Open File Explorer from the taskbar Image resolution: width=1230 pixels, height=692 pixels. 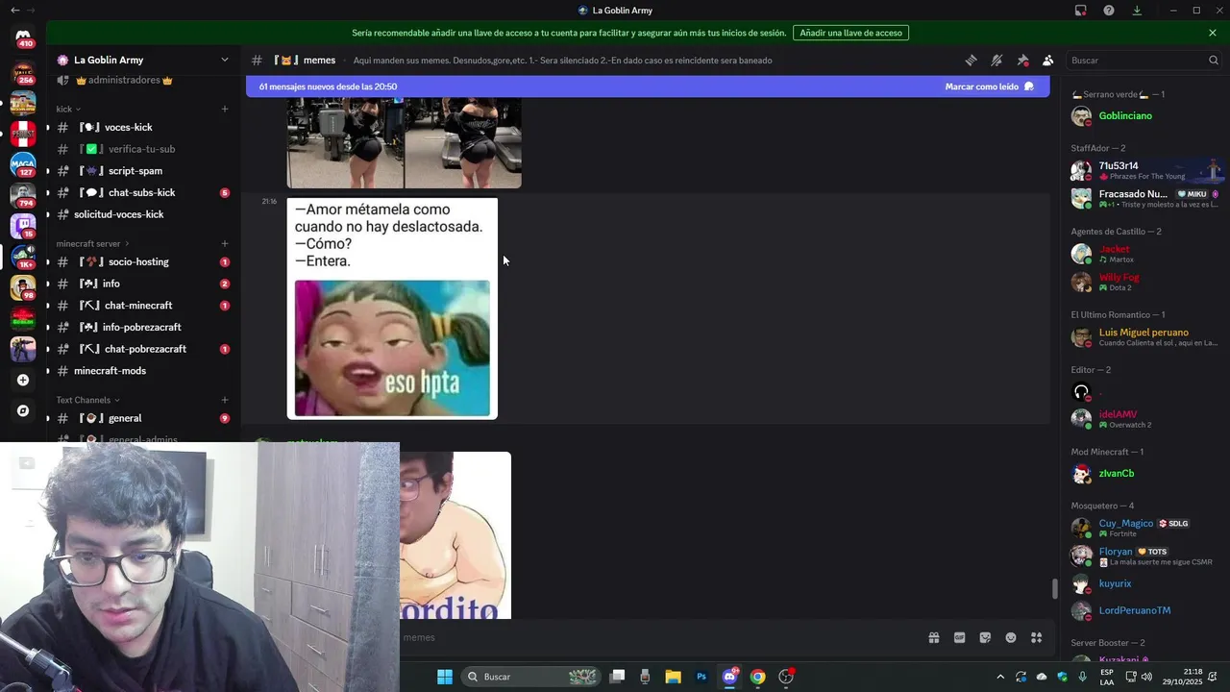point(673,677)
